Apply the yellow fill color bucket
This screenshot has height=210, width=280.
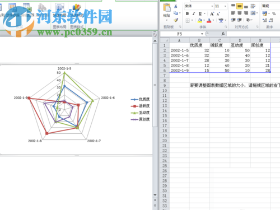(x=200, y=20)
